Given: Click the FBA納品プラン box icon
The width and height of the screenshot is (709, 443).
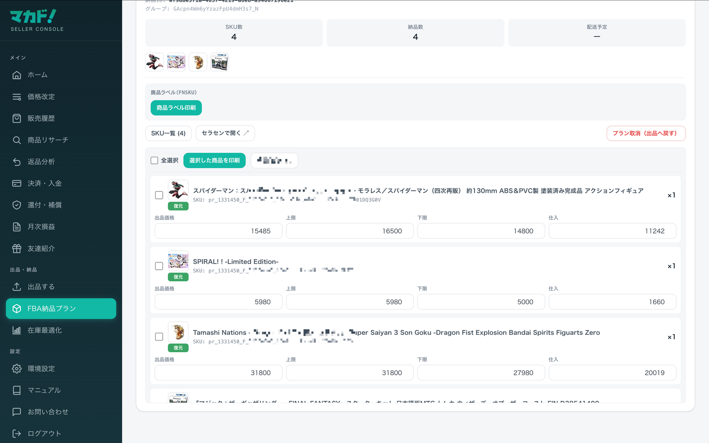Looking at the screenshot, I should 17,308.
